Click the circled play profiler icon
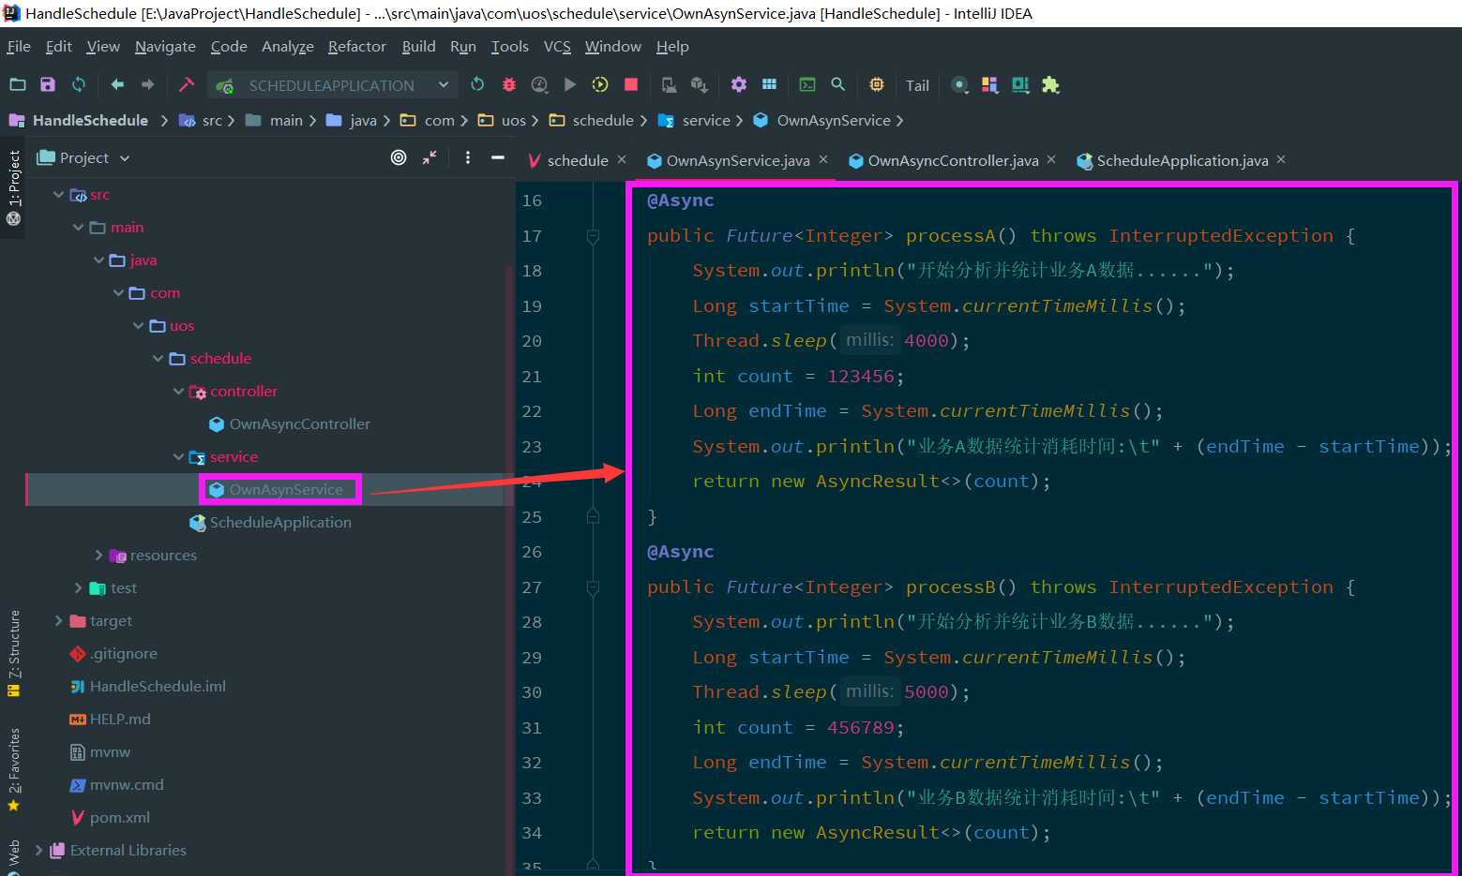The height and width of the screenshot is (876, 1462). pos(600,84)
